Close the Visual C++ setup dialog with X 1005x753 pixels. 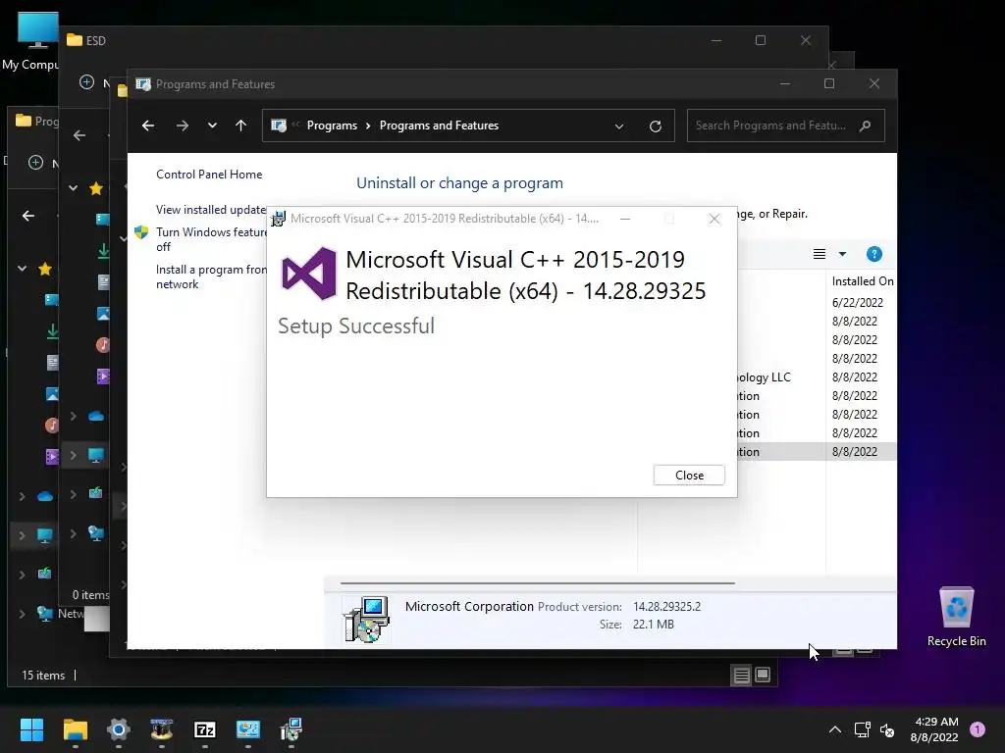(x=714, y=219)
